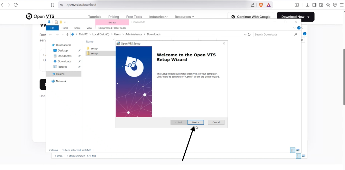The image size is (345, 170).
Task: Open Explorer help question-mark icon
Action: (x=299, y=28)
